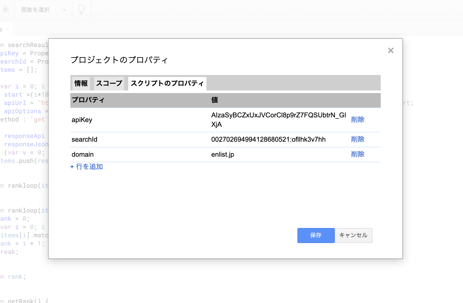The height and width of the screenshot is (303, 463).
Task: Click the プロパティ column header
Action: click(88, 100)
